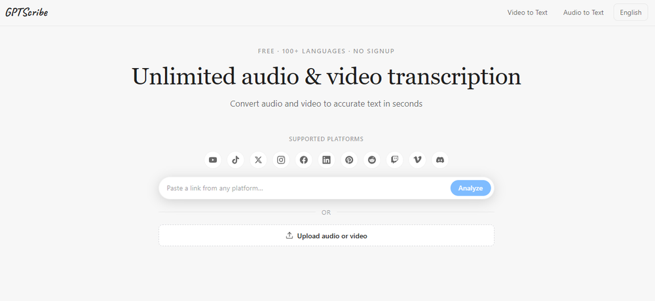Image resolution: width=655 pixels, height=301 pixels.
Task: Click the YouTube platform icon
Action: click(213, 160)
